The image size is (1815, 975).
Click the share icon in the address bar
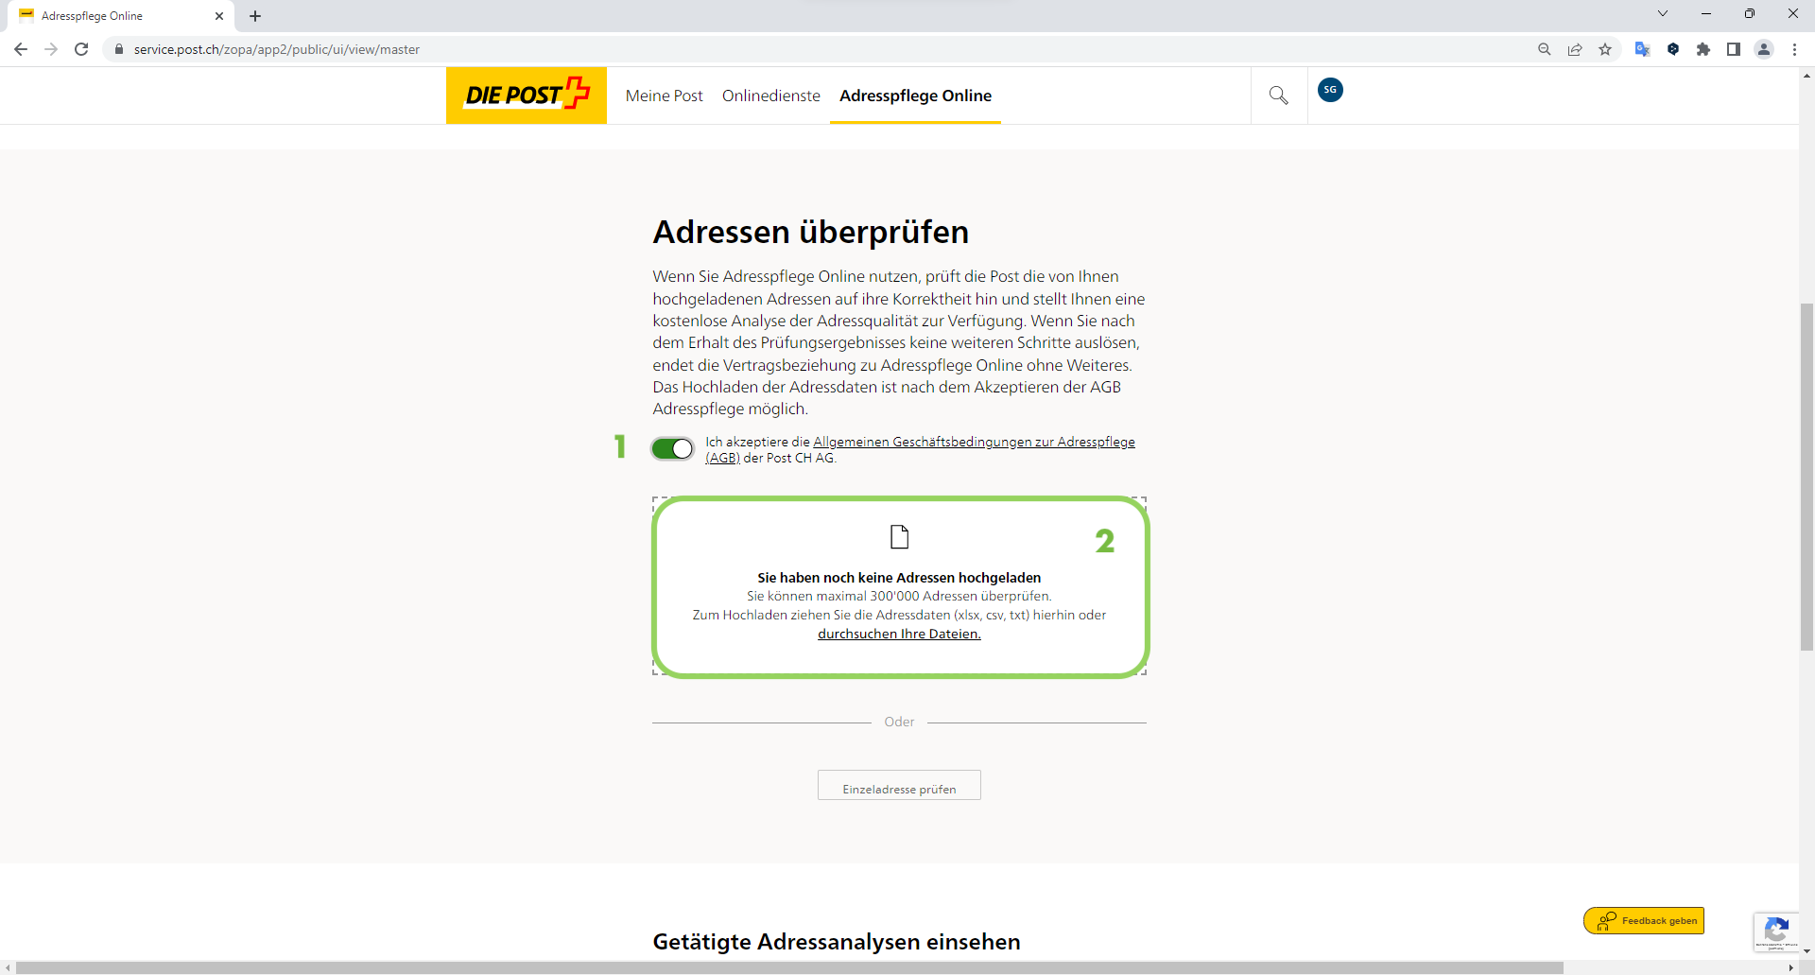[x=1575, y=49]
